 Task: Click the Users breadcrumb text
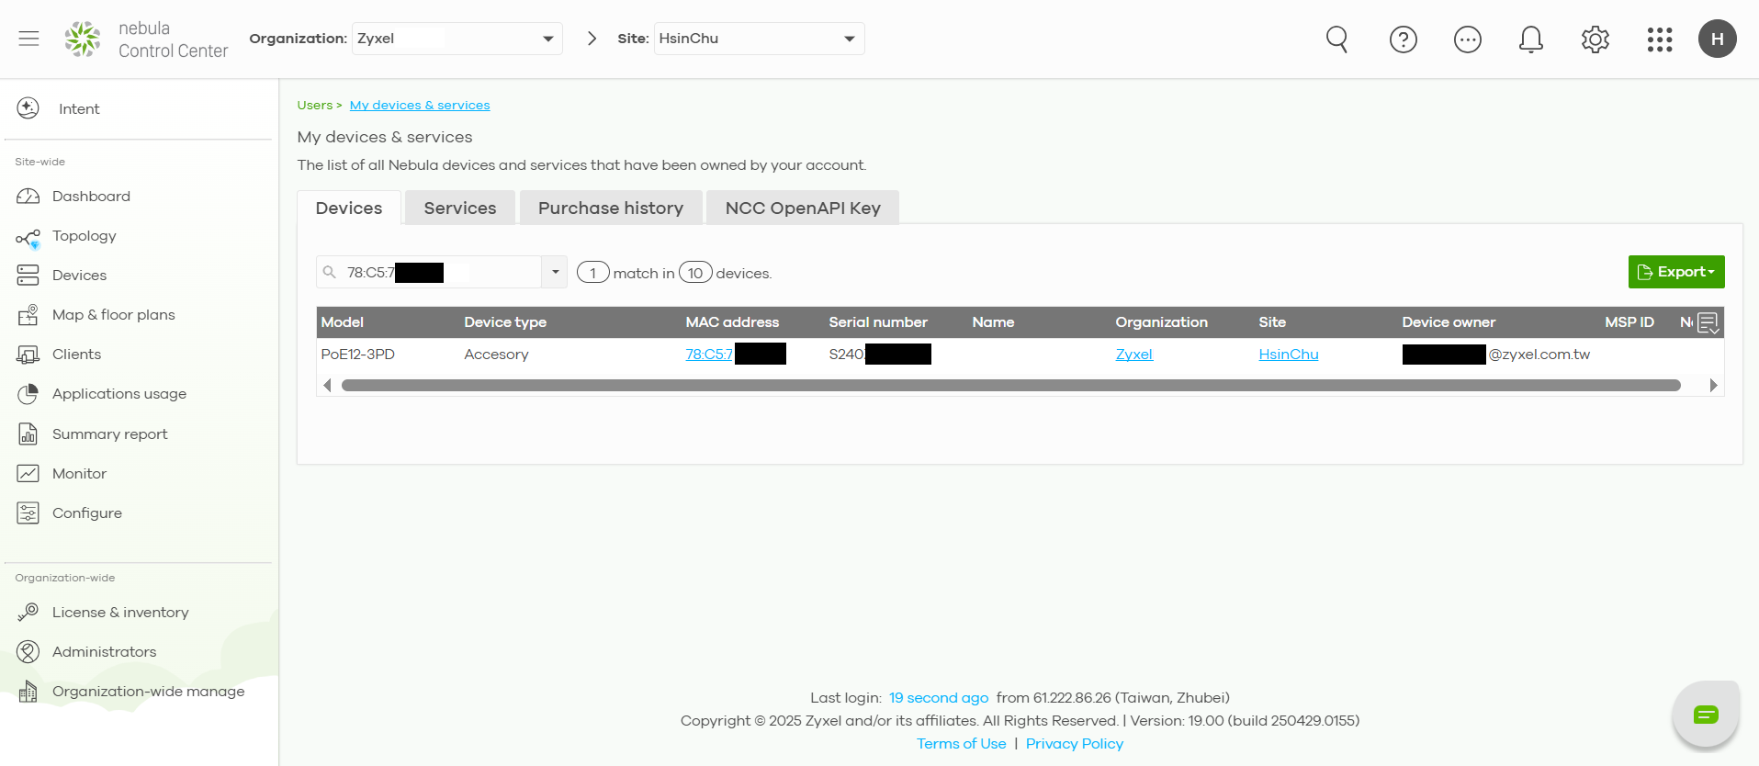[315, 106]
